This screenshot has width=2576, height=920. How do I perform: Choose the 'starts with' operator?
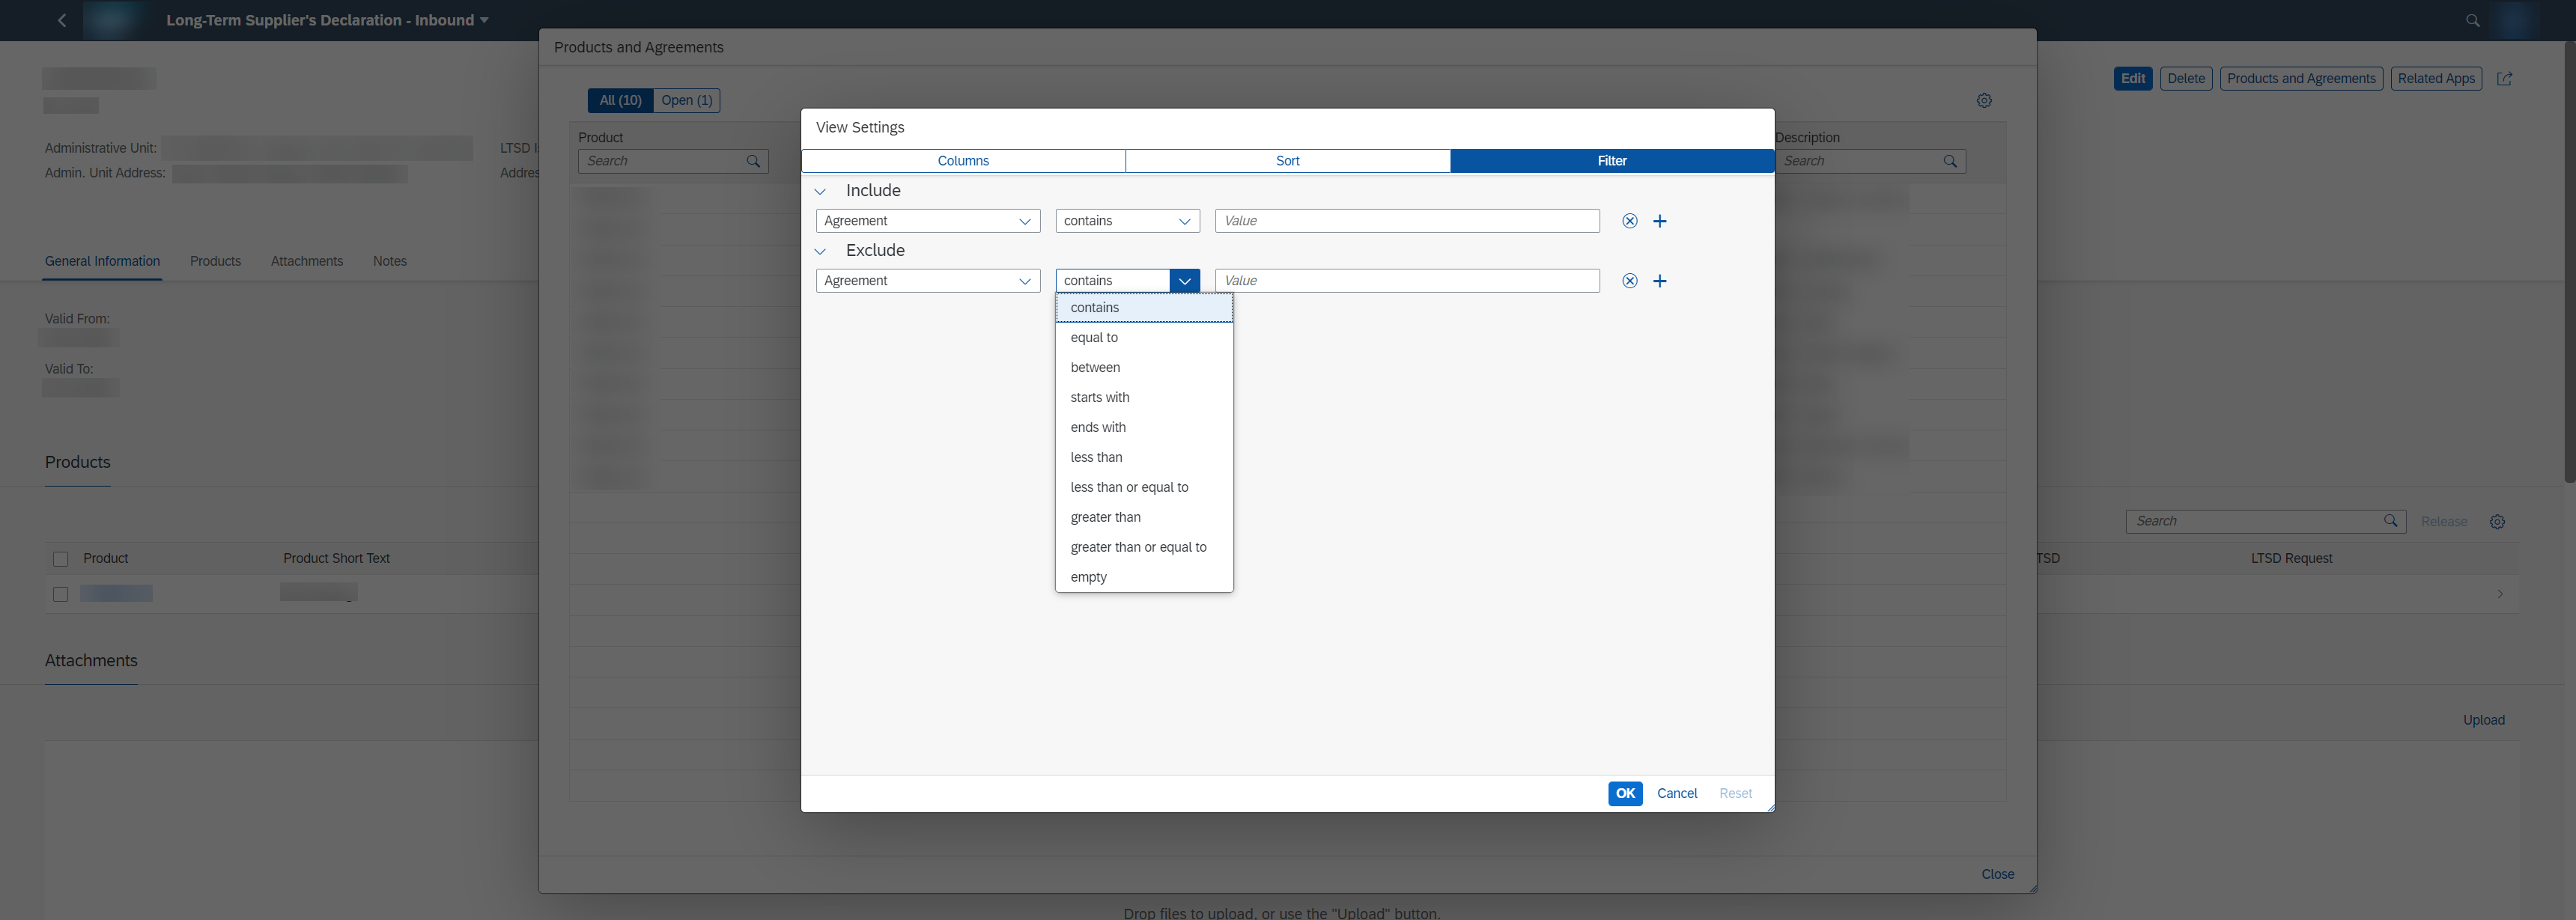[1144, 398]
